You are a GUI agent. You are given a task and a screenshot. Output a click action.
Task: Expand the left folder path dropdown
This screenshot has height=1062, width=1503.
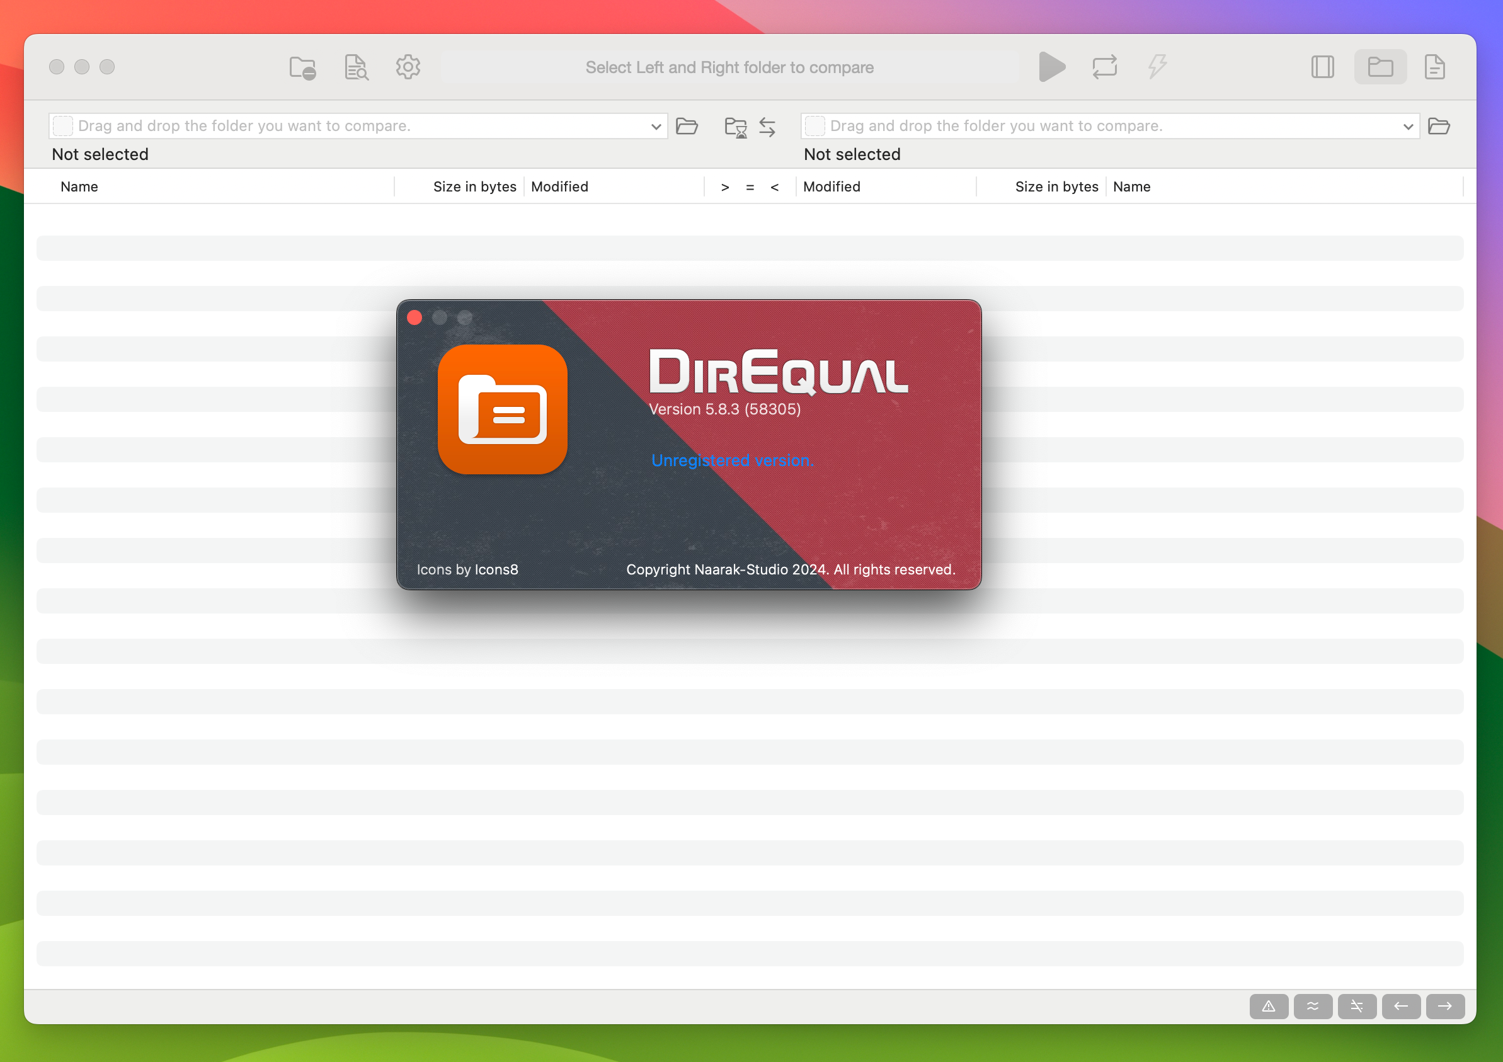tap(656, 127)
